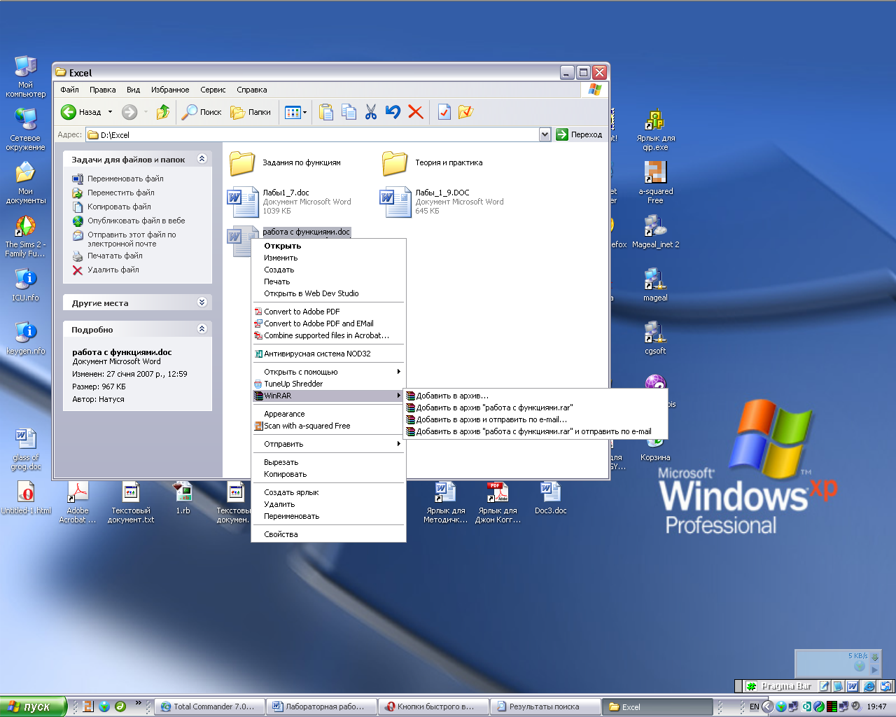
Task: Choose Scan with a-squared Free
Action: coord(328,426)
